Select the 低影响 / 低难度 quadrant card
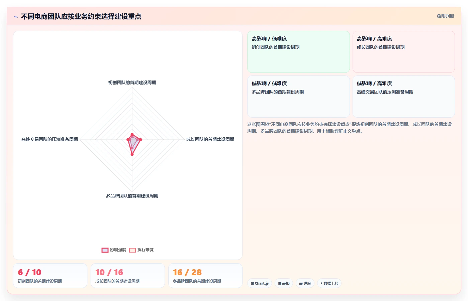 tap(298, 97)
